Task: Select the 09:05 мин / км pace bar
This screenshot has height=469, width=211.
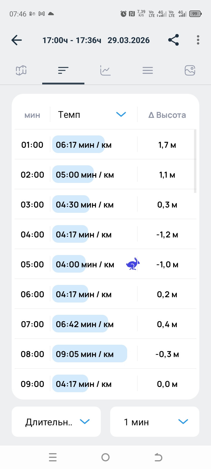Action: tap(90, 354)
